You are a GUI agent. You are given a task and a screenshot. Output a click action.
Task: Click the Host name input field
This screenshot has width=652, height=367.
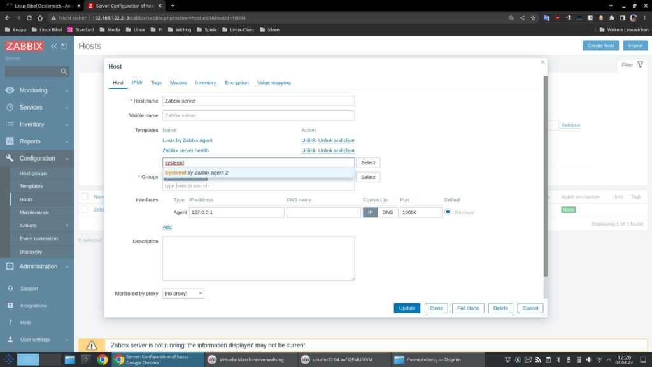259,101
